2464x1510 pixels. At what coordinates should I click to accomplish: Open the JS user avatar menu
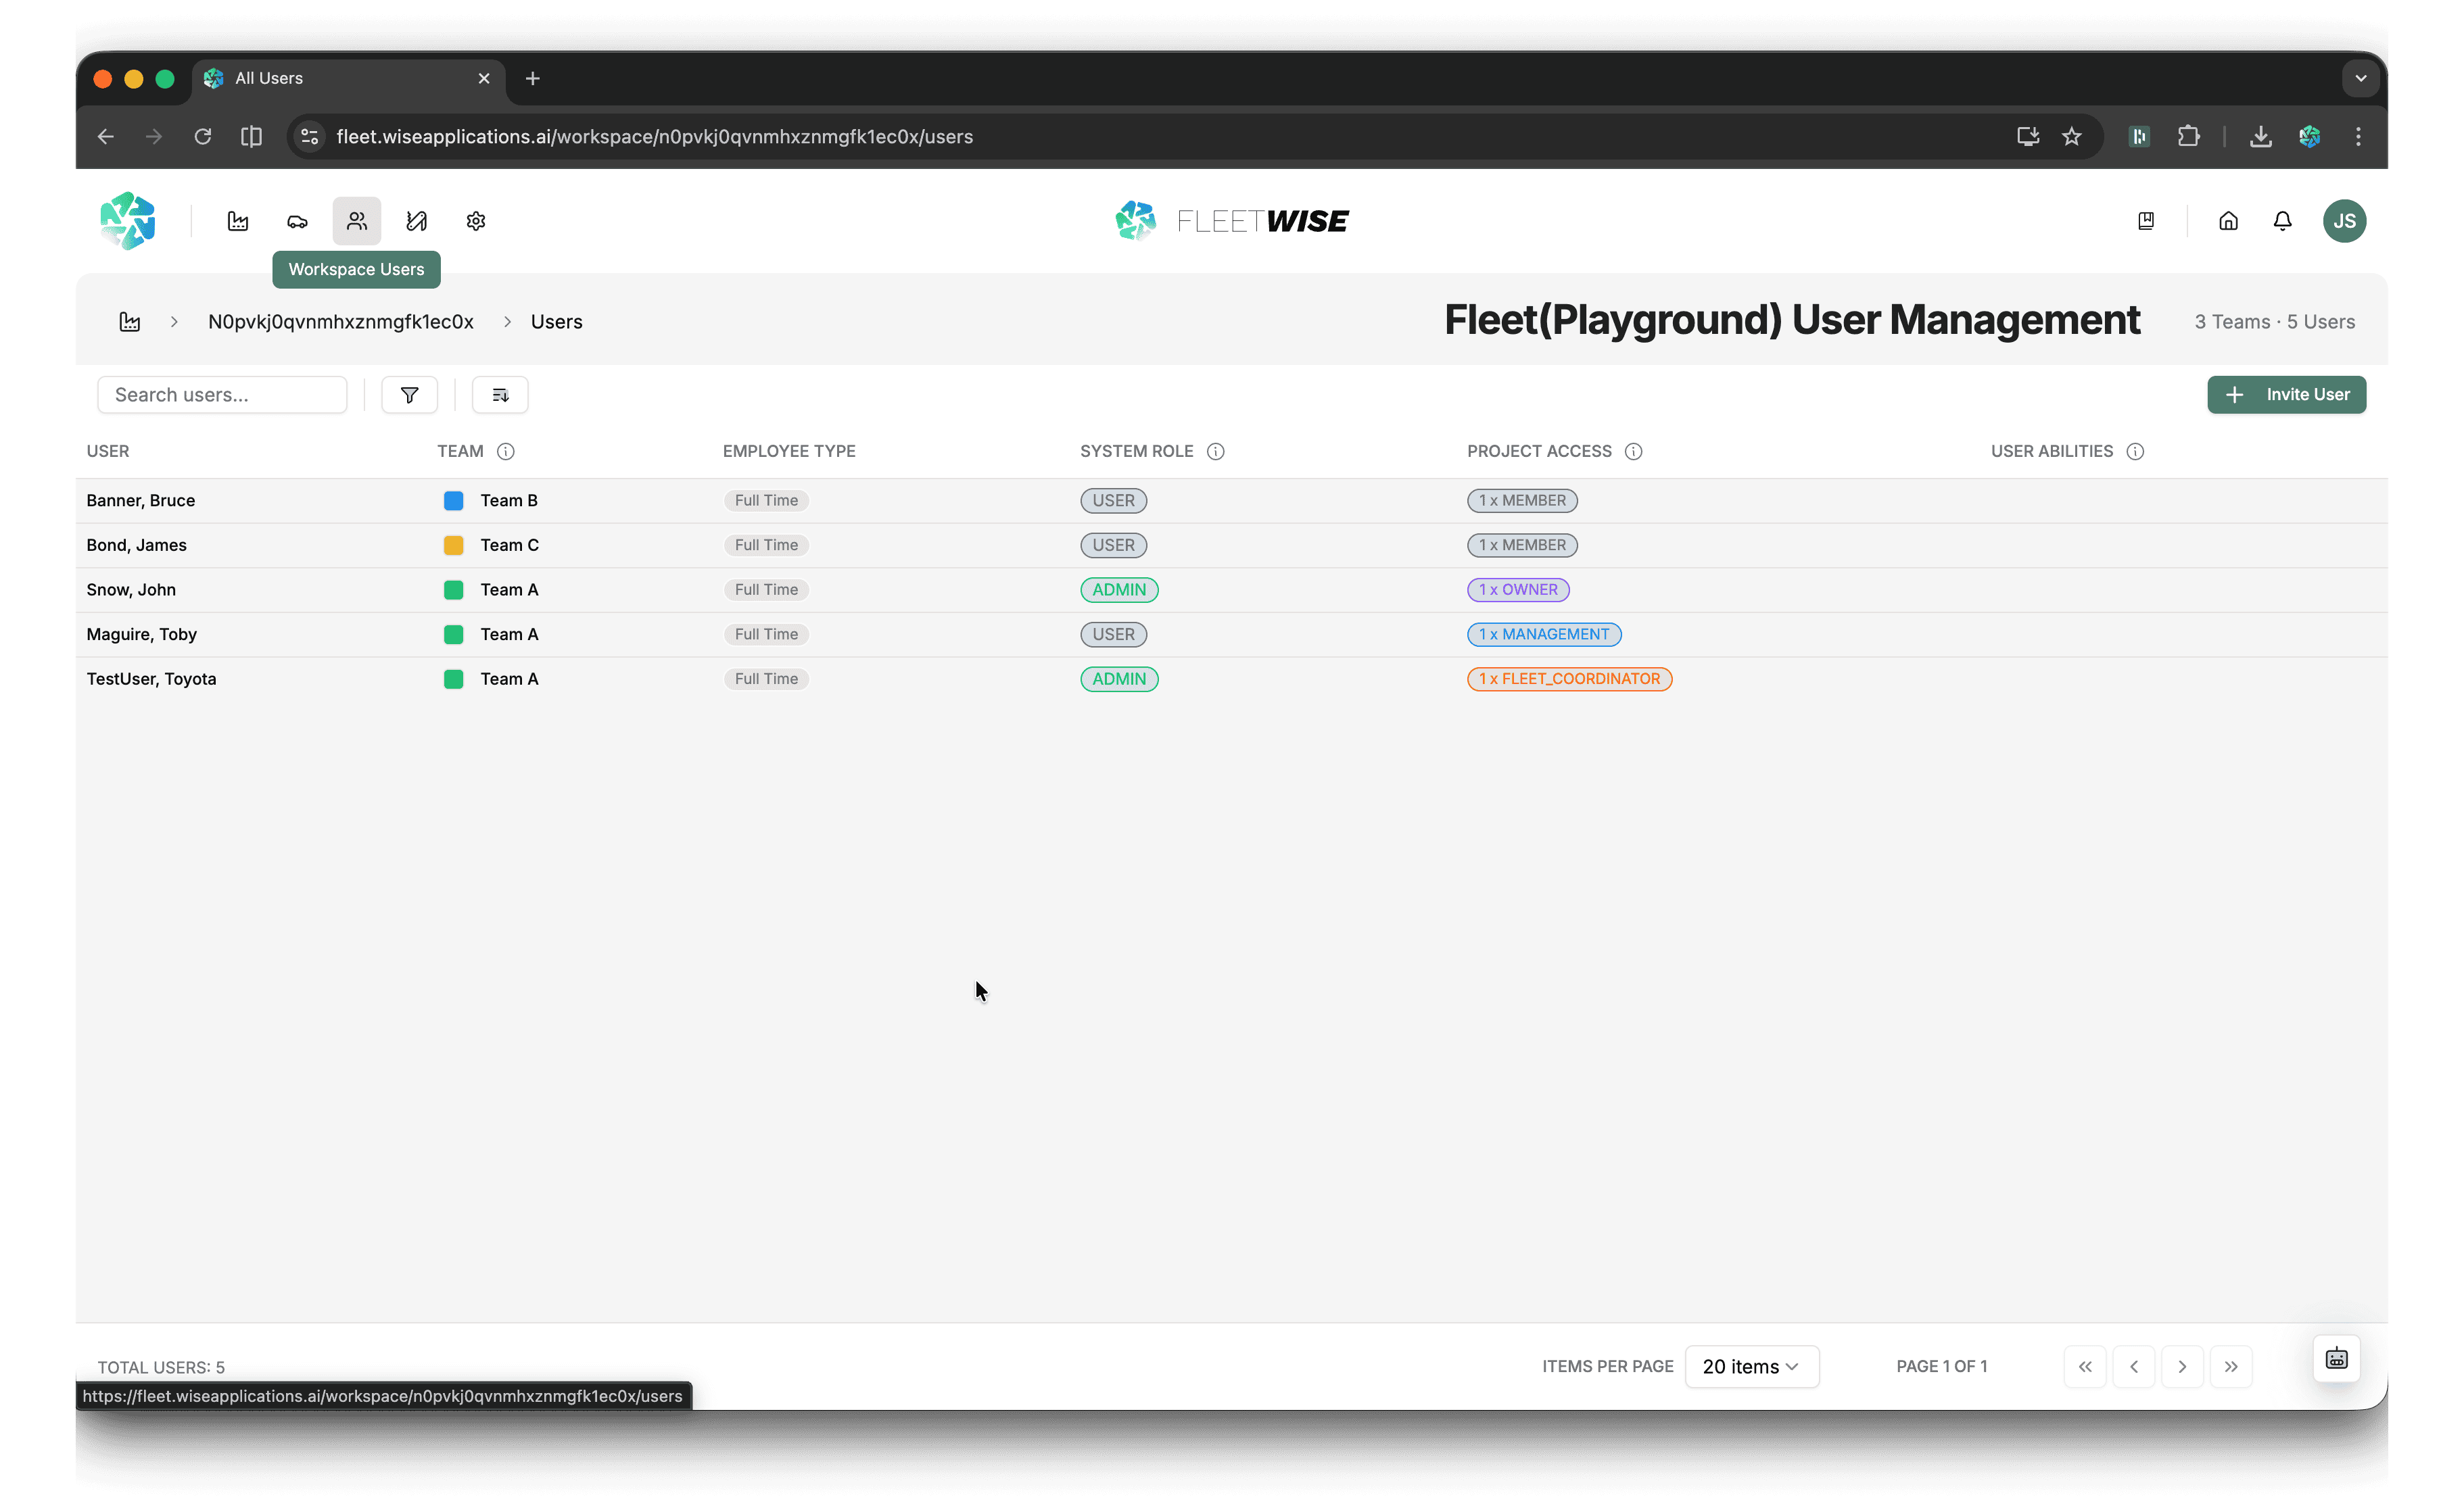coord(2344,221)
